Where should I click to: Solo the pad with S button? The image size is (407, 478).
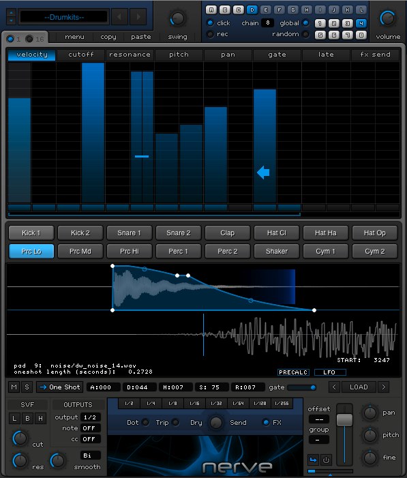click(x=27, y=387)
